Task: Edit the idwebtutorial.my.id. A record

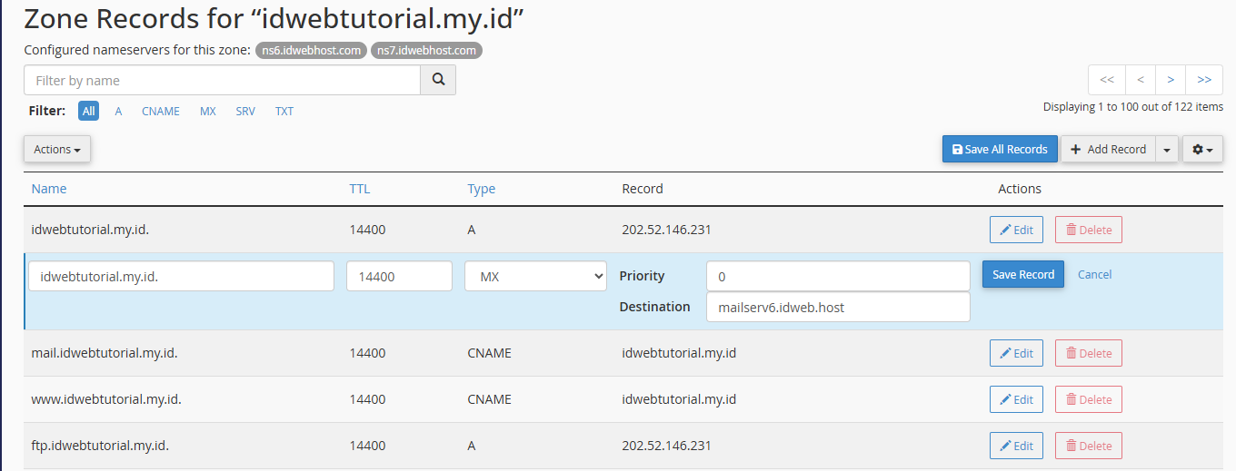Action: point(1016,230)
